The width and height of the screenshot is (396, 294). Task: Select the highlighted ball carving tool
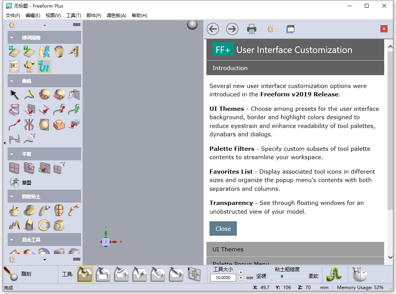(85, 274)
